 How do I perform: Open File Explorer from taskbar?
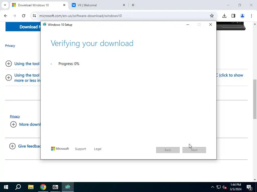[x=31, y=187]
